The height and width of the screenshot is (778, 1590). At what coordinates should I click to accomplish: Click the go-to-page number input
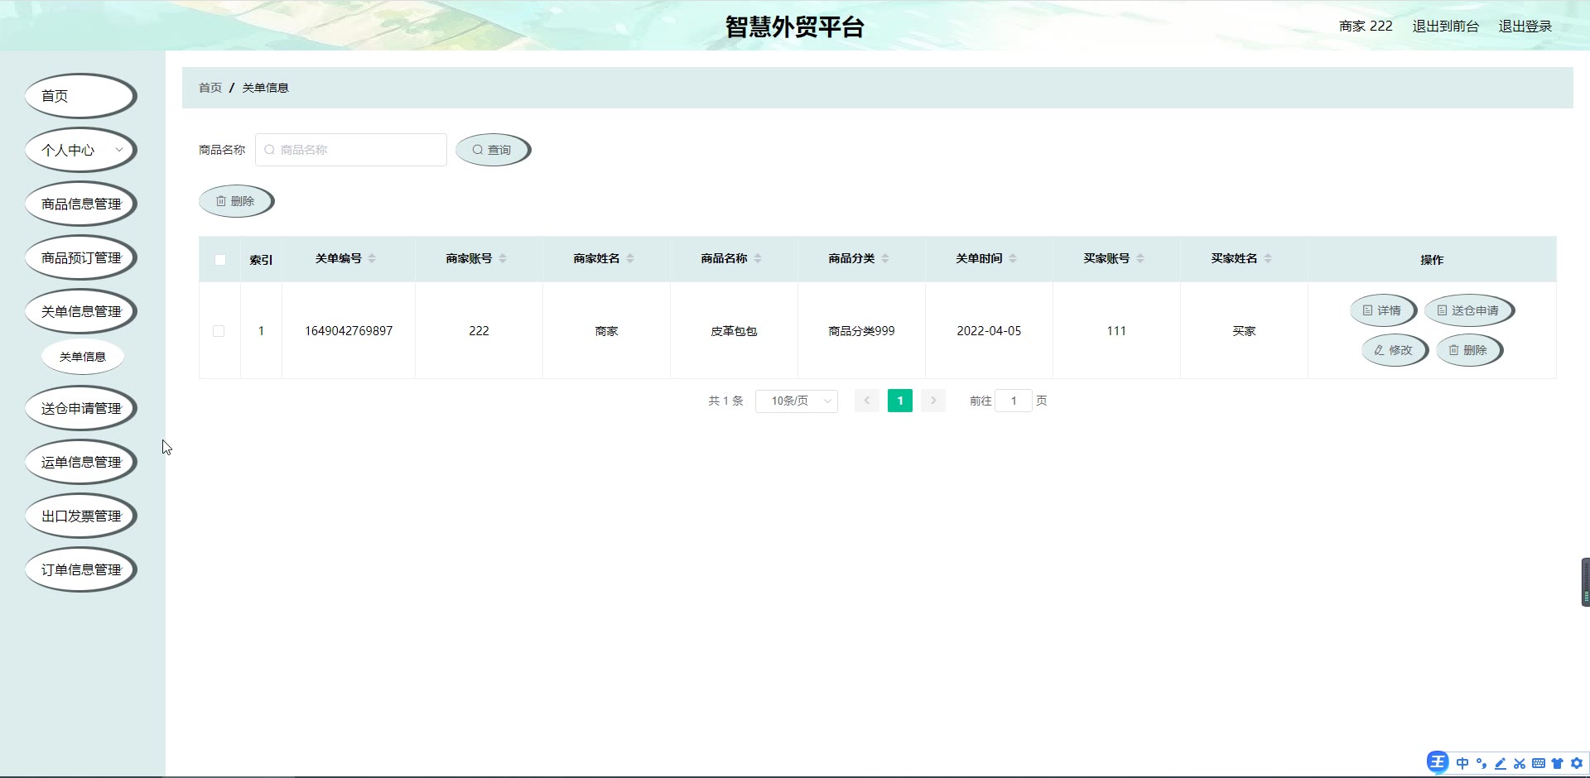click(1014, 401)
